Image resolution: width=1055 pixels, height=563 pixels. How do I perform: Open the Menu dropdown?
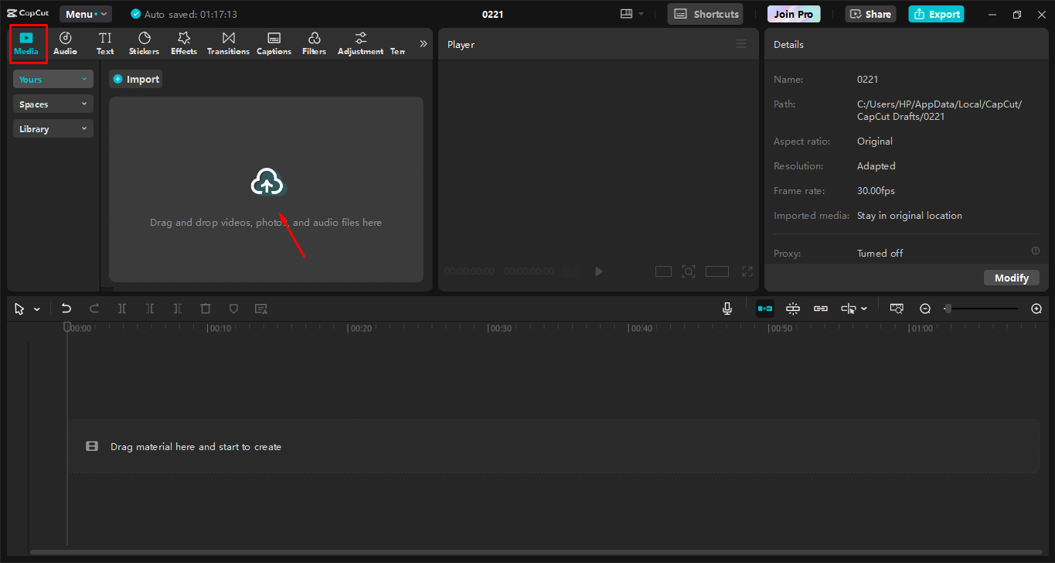[x=86, y=14]
